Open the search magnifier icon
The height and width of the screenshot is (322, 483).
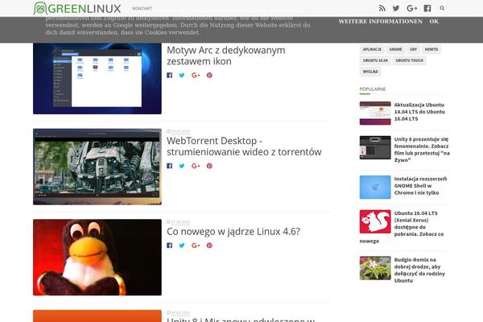442,8
